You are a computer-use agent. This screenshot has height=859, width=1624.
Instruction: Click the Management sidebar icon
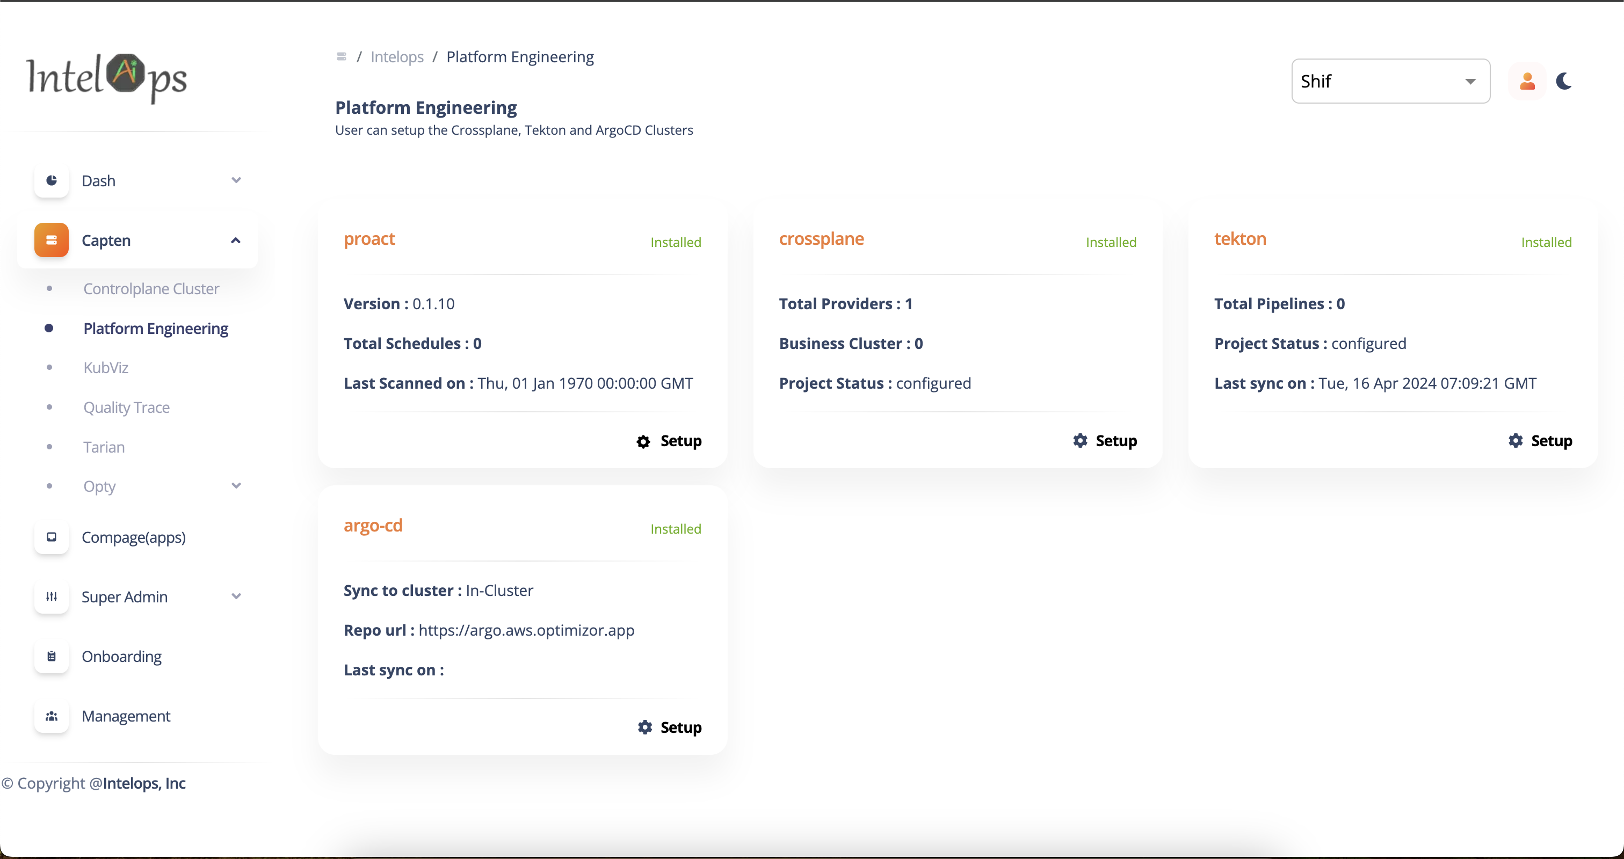coord(50,715)
